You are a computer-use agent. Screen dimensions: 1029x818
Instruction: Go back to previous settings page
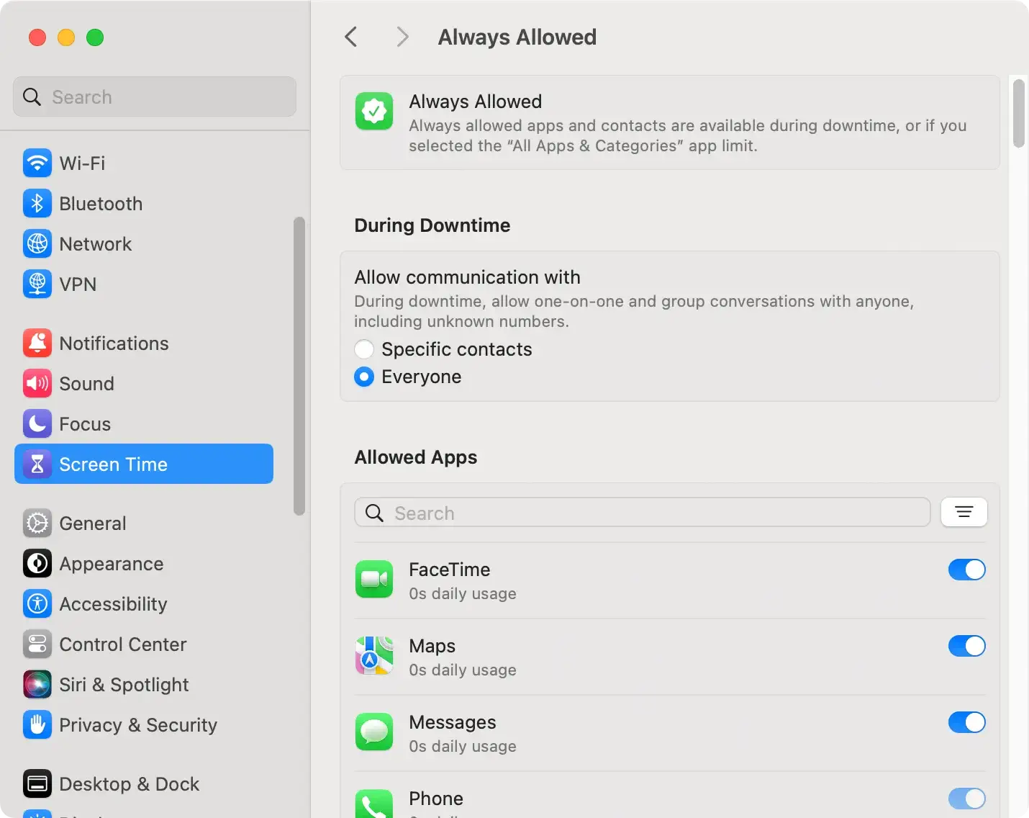tap(351, 37)
